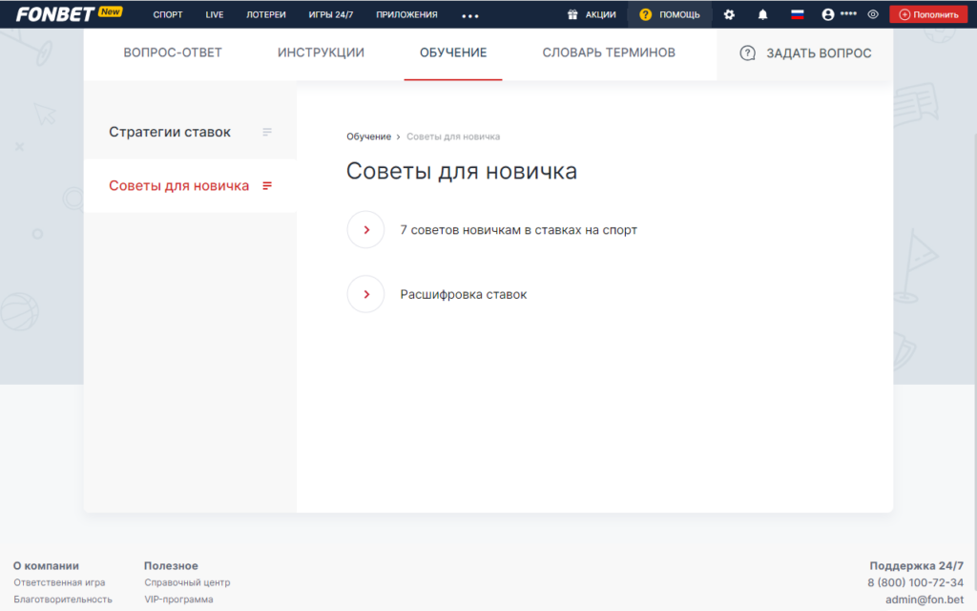Go to СПОРТ menu item
The height and width of the screenshot is (611, 977).
click(x=168, y=14)
